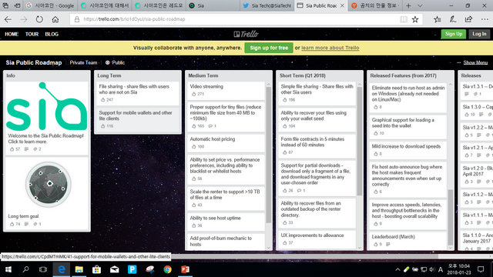
Task: Open Edge settings and more menu
Action: (485, 19)
